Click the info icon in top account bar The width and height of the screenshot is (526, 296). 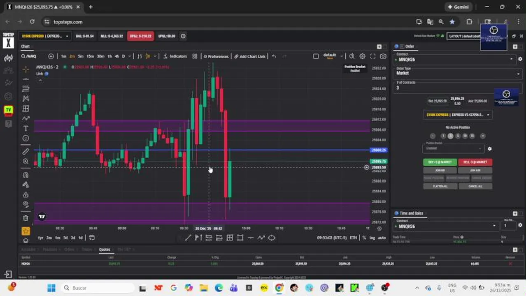tap(183, 36)
